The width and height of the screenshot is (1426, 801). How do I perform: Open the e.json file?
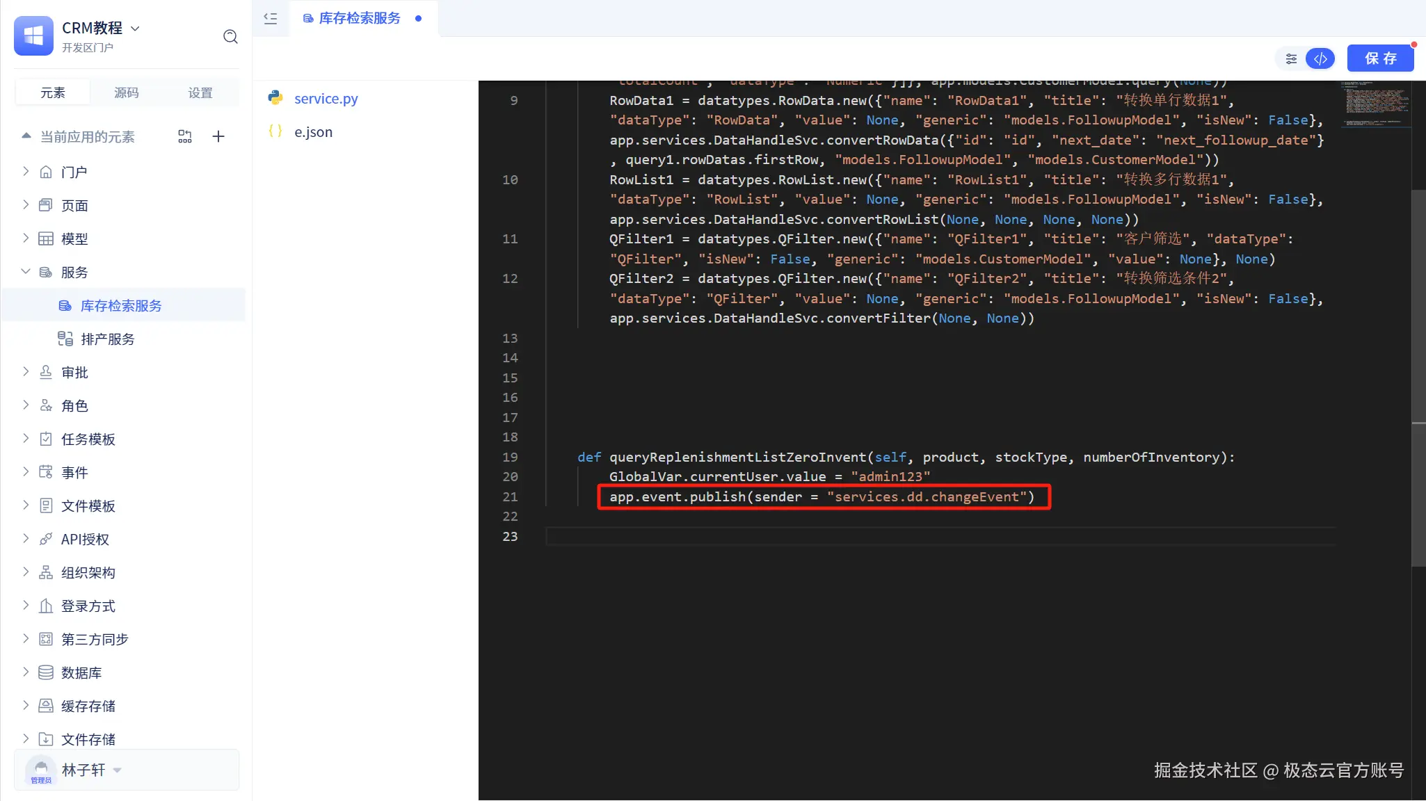click(313, 132)
